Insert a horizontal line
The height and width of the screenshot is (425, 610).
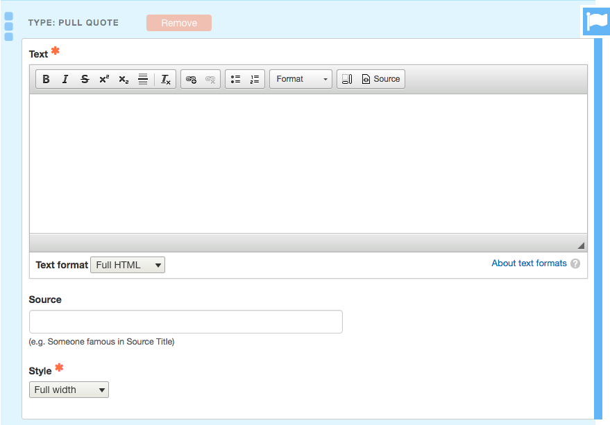(142, 79)
